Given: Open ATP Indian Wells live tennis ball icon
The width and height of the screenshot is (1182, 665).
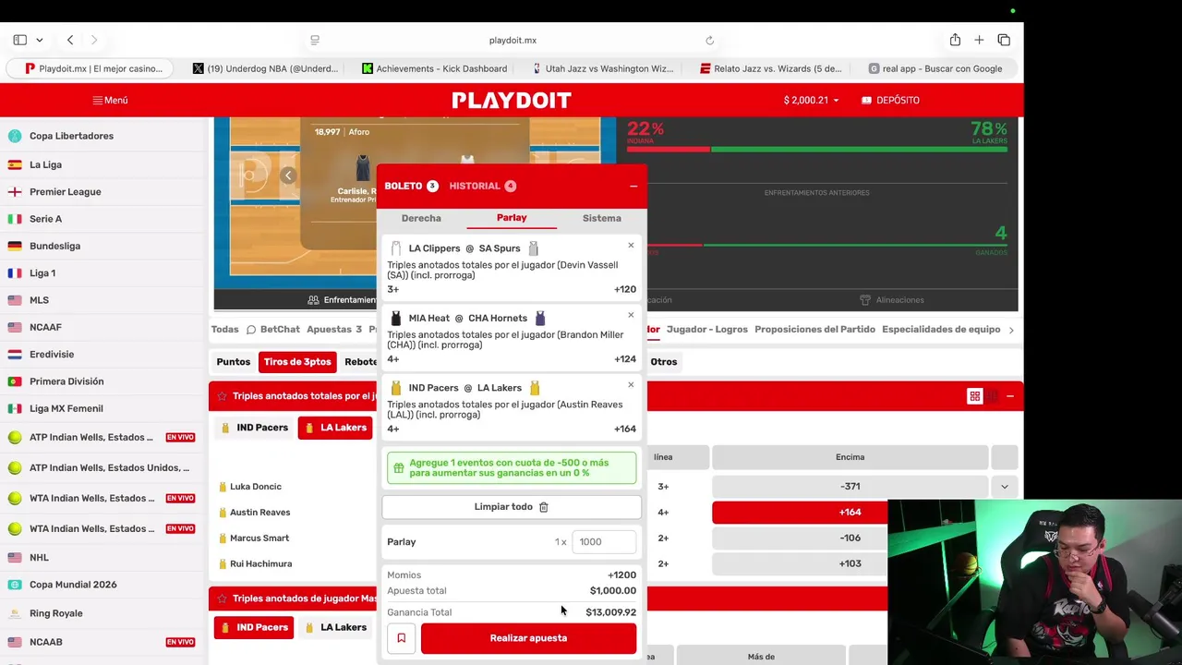Looking at the screenshot, I should coord(15,438).
